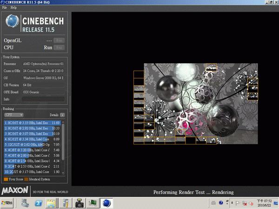
Task: Click the Cinebench title bar app icon
Action: [2, 2]
